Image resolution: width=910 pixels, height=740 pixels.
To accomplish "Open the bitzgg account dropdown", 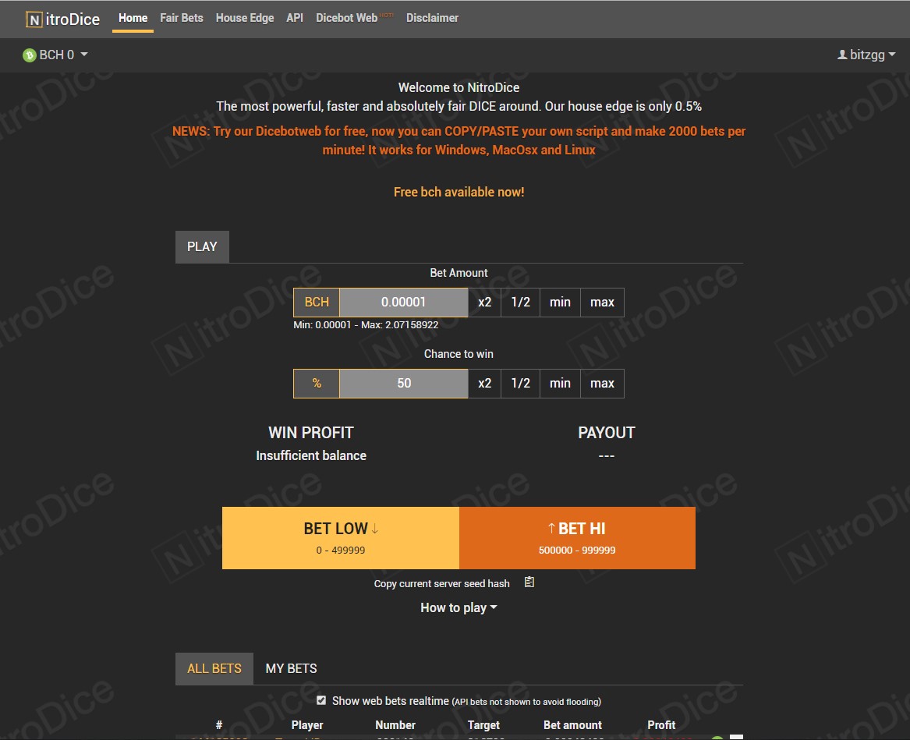I will 866,55.
